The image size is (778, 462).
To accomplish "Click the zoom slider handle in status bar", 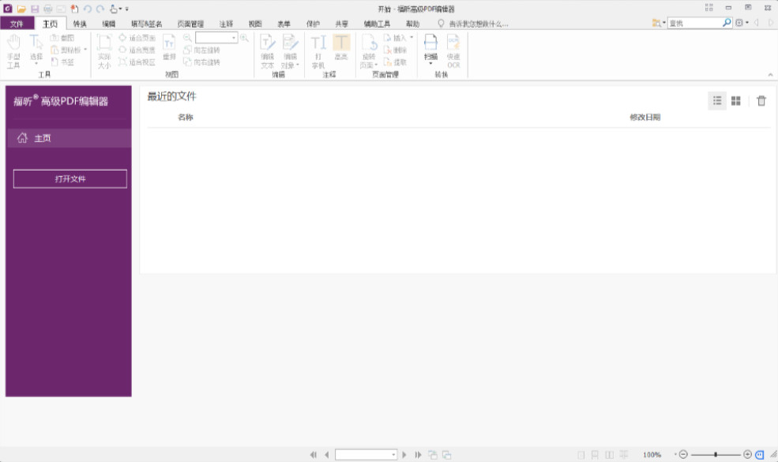I will point(716,455).
